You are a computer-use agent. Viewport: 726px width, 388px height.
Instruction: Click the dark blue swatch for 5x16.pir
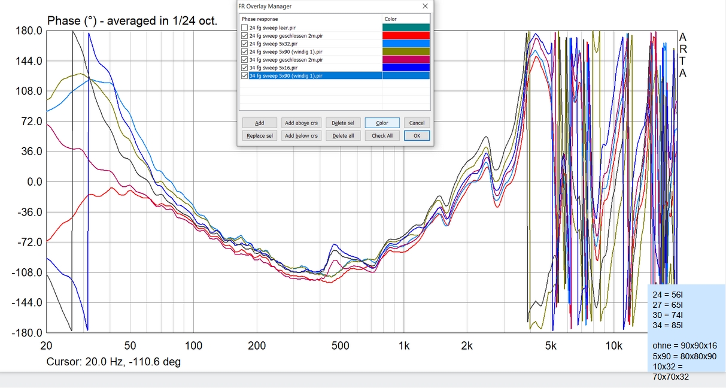click(x=406, y=68)
